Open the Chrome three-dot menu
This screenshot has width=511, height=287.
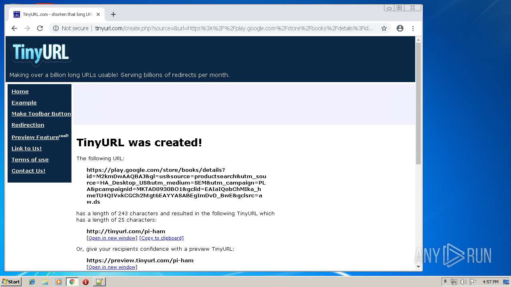pyautogui.click(x=413, y=28)
